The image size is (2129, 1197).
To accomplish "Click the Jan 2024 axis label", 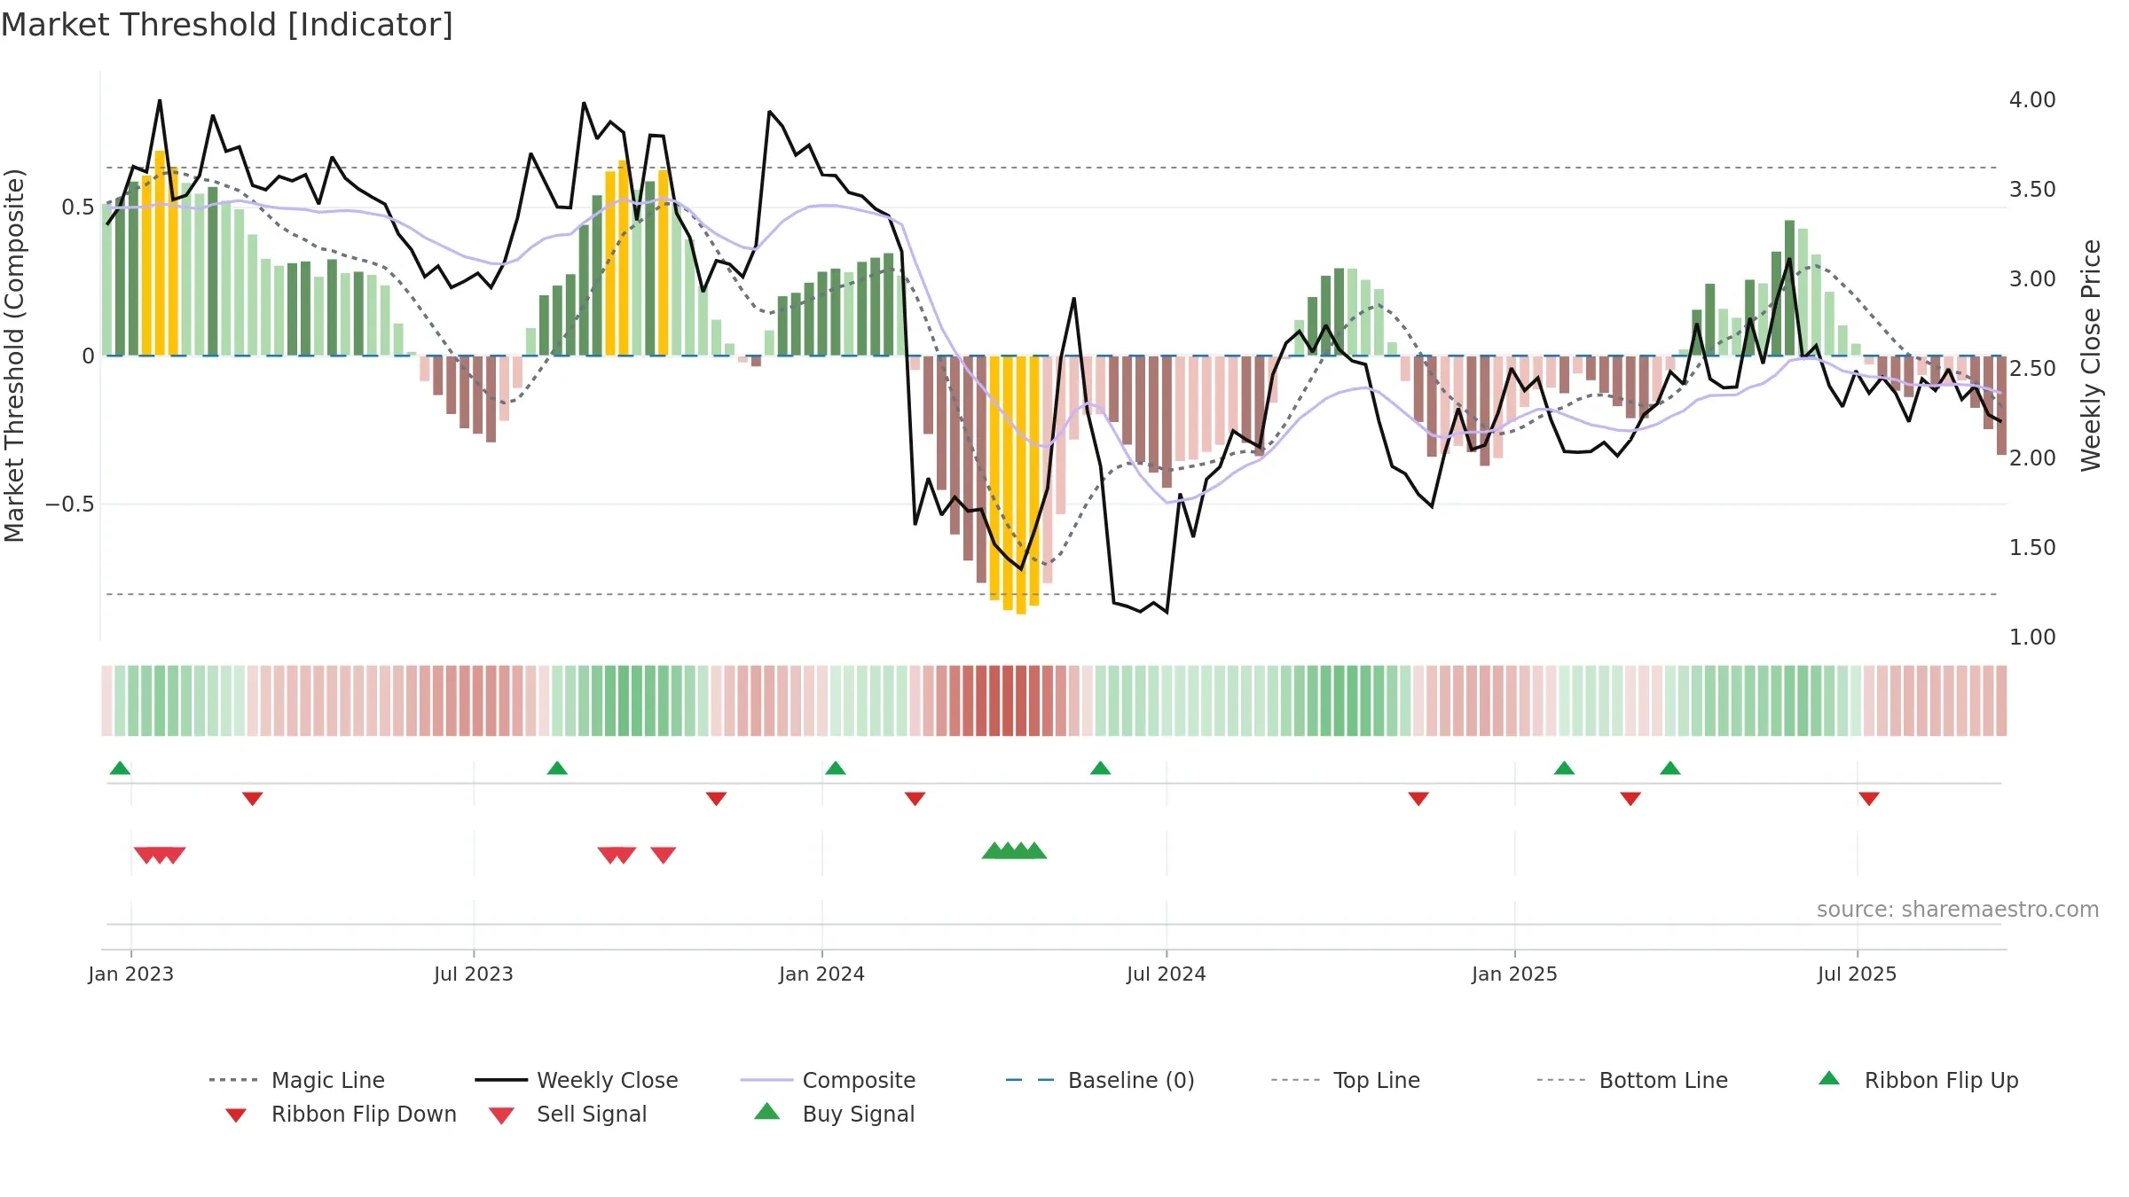I will pyautogui.click(x=822, y=974).
